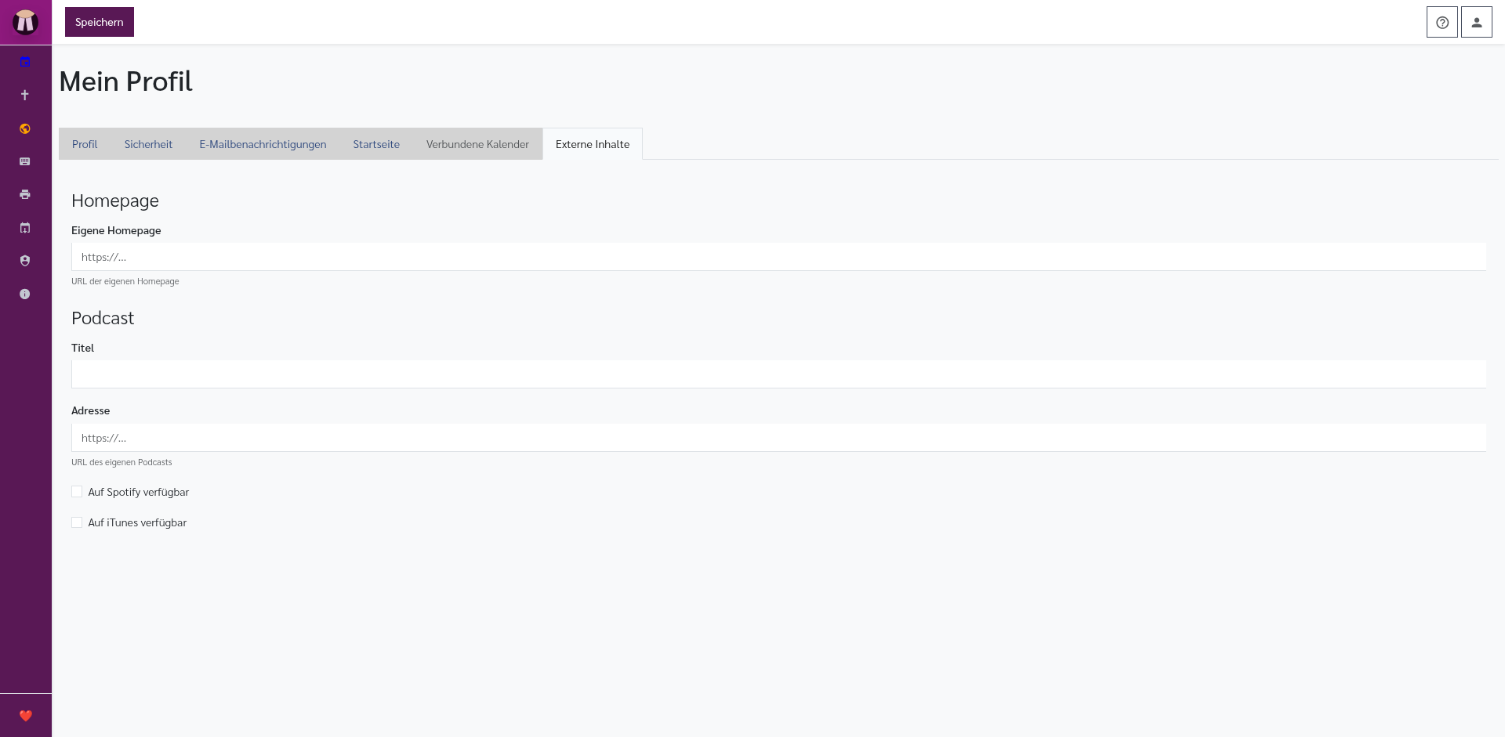Focus the Eigene Homepage URL field

pos(778,257)
